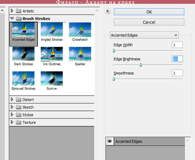This screenshot has width=195, height=160.
Task: Click the effect layers scroll-up arrow
Action: (188, 140)
